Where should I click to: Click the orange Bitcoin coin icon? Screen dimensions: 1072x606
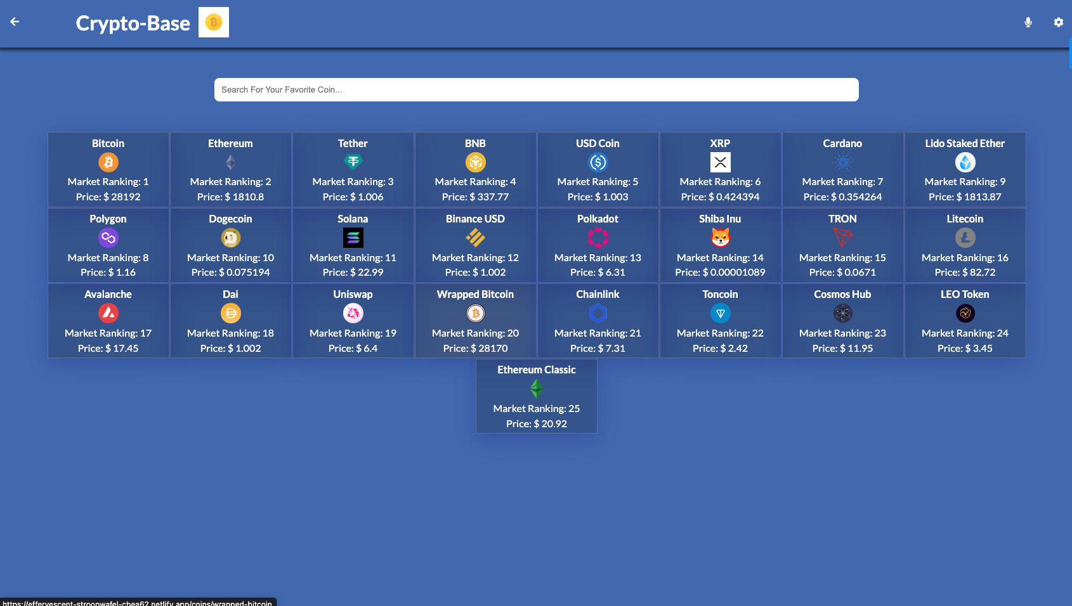tap(108, 162)
